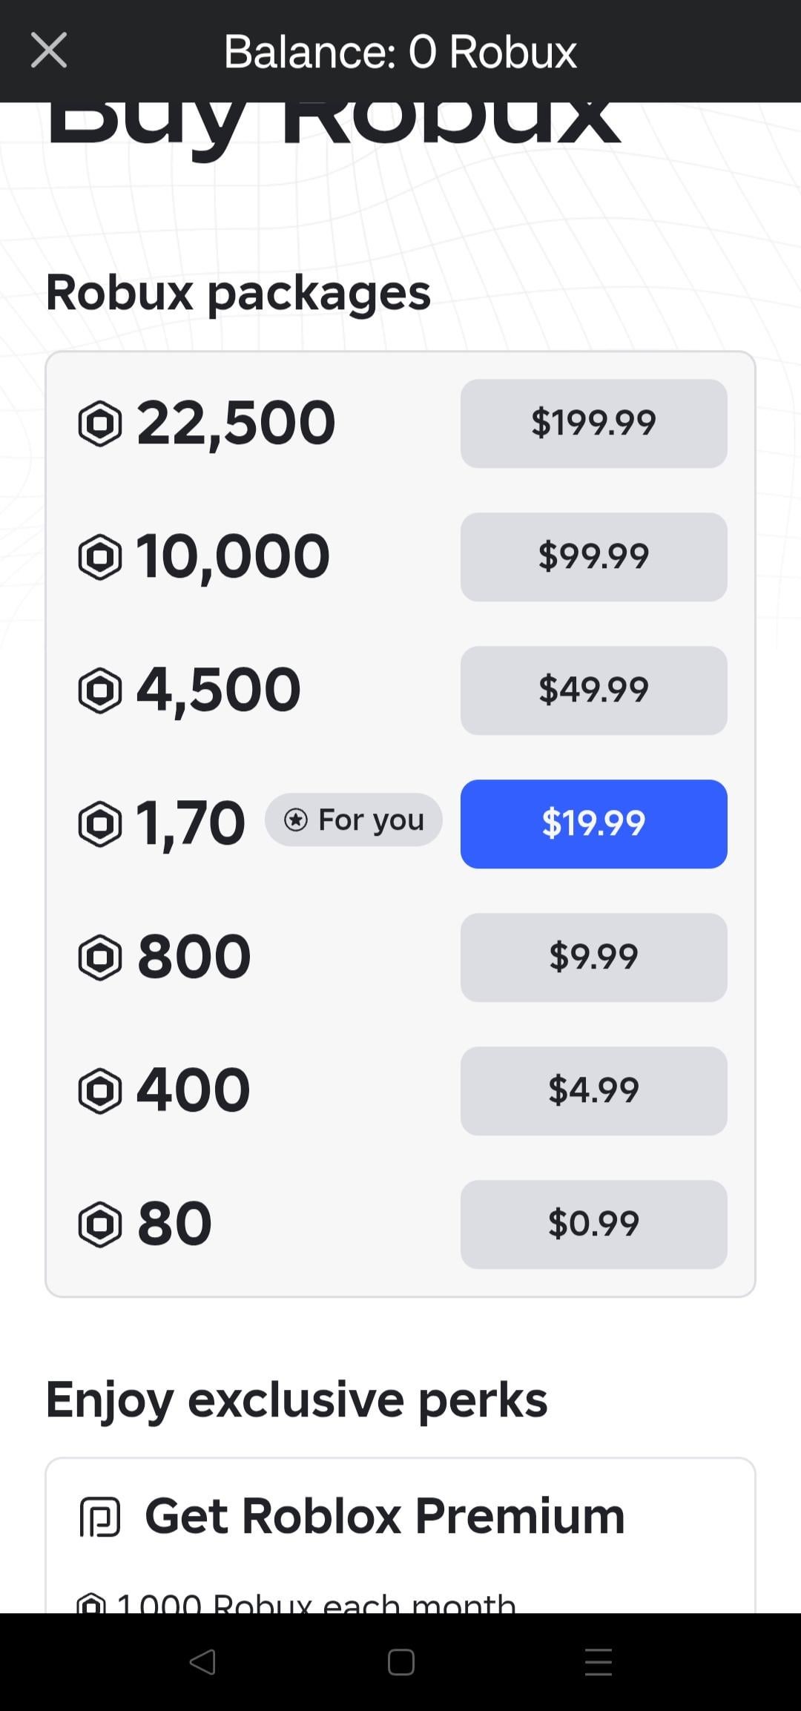Image resolution: width=801 pixels, height=1711 pixels.
Task: Tap the Robux icon beside 400
Action: pos(99,1091)
